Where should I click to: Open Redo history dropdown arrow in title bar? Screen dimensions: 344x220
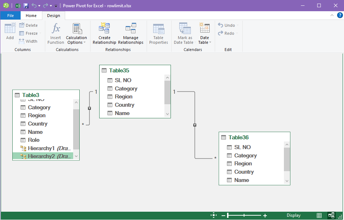[x=51, y=6]
